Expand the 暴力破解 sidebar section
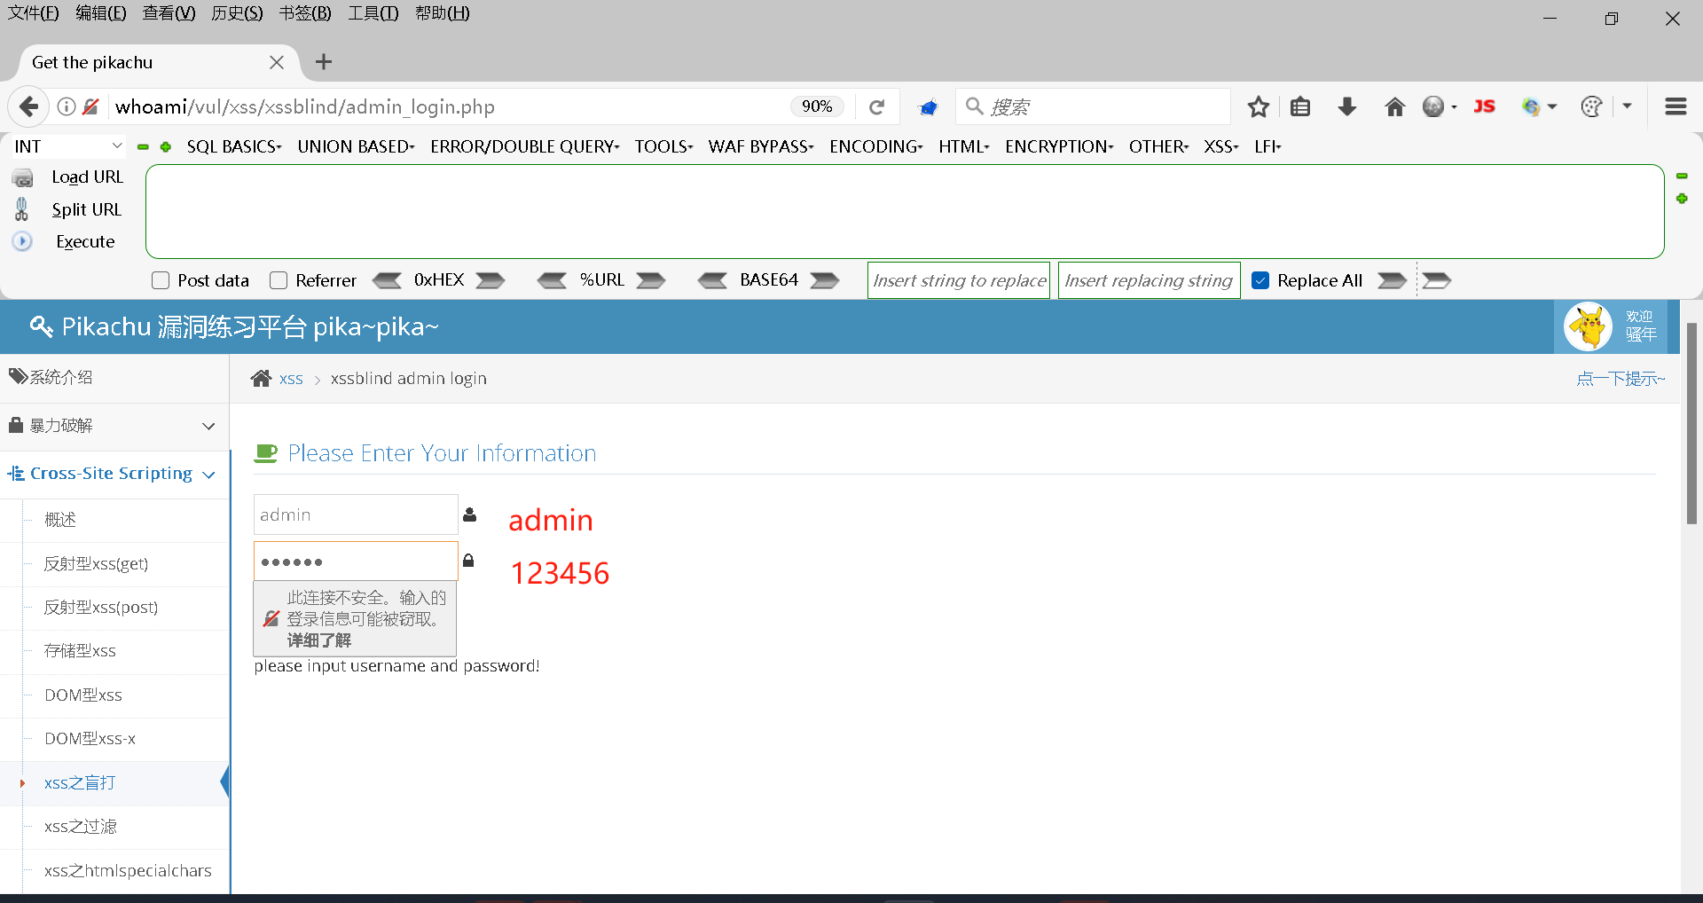1703x903 pixels. [114, 426]
